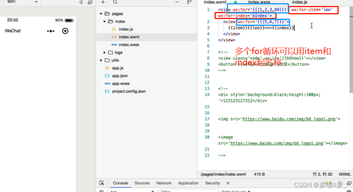Screen dimensions: 353x192
Task: Click the app.wxss file icon
Action: tap(107, 83)
